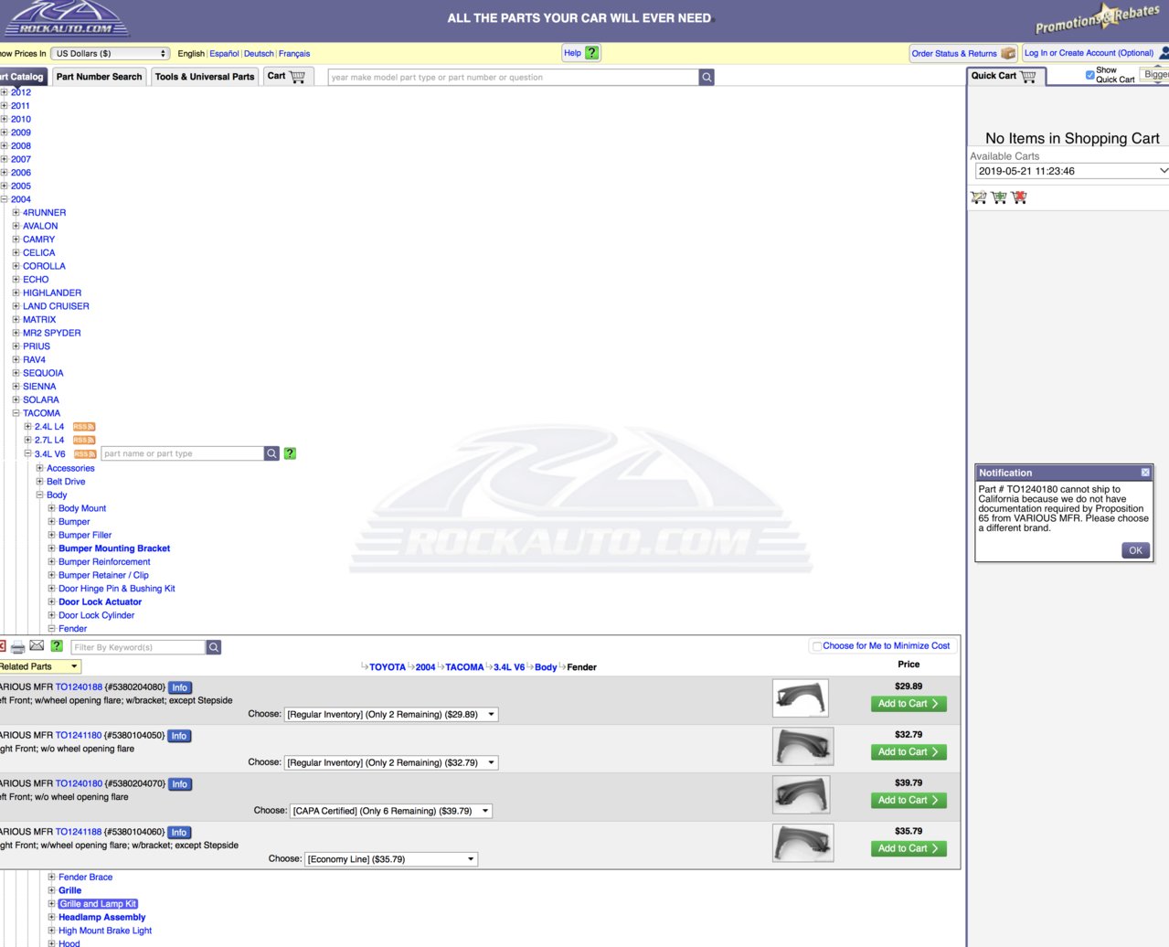
Task: Click the top search magnifier button
Action: click(x=707, y=78)
